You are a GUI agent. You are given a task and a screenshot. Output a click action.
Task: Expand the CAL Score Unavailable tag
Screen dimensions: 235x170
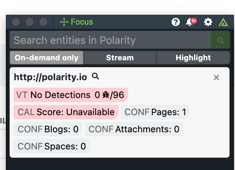(x=66, y=112)
